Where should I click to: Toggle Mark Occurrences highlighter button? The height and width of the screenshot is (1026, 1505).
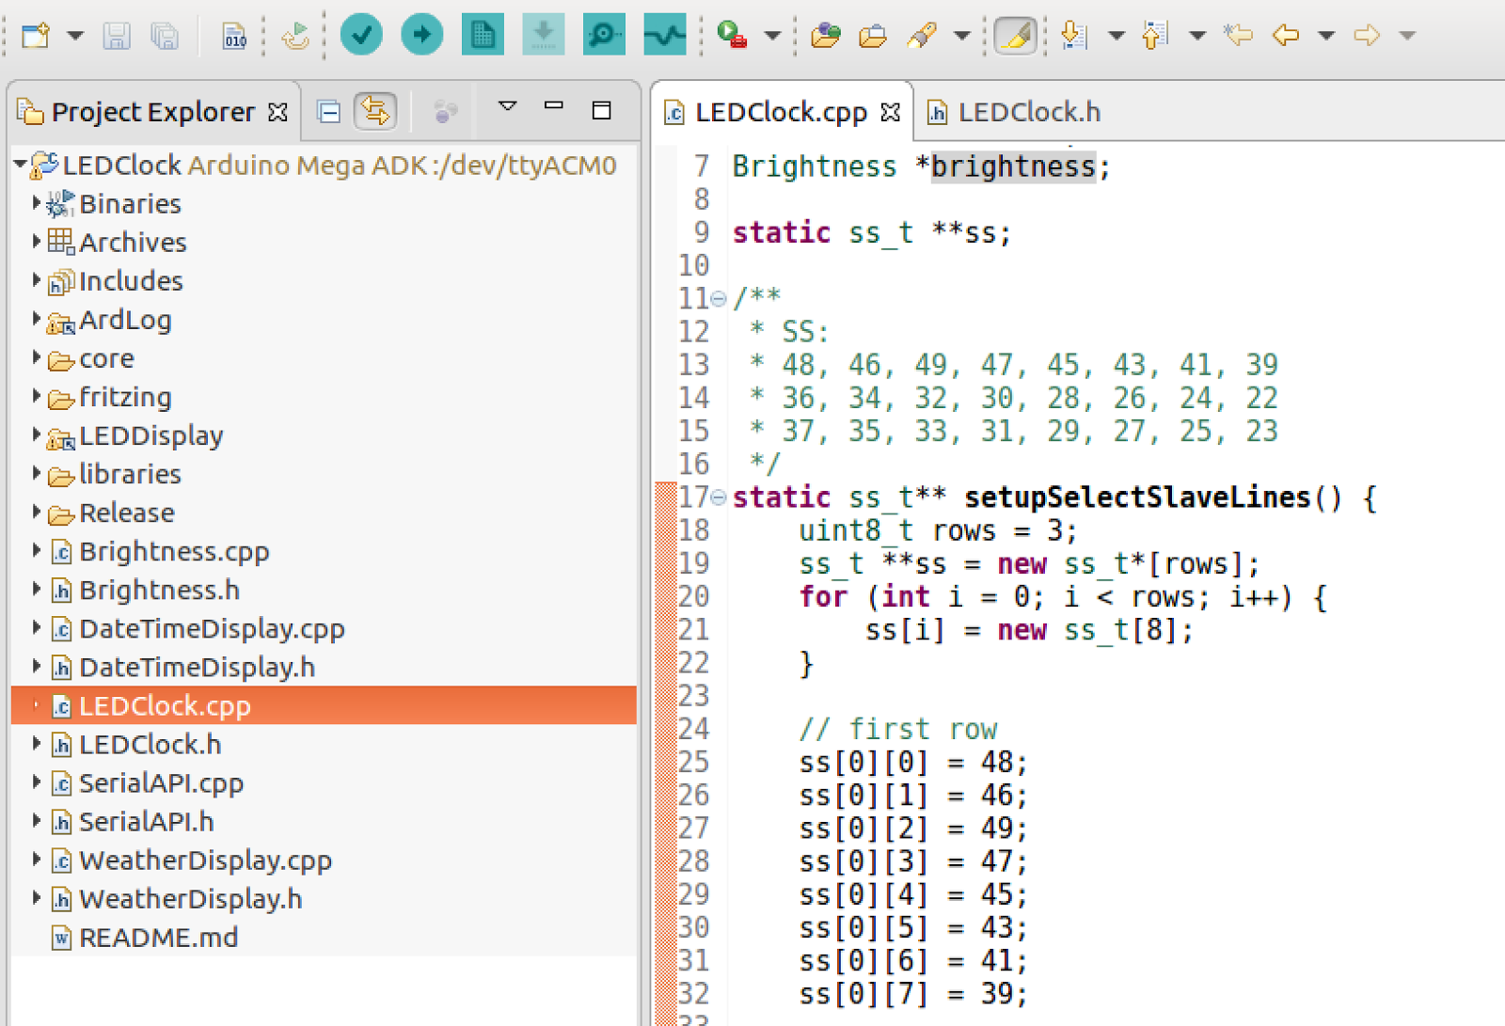pos(1015,36)
